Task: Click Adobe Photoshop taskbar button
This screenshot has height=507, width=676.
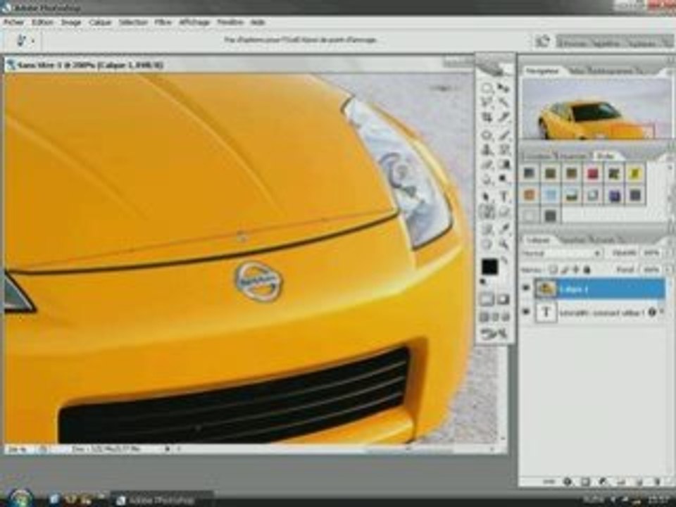Action: pyautogui.click(x=161, y=500)
